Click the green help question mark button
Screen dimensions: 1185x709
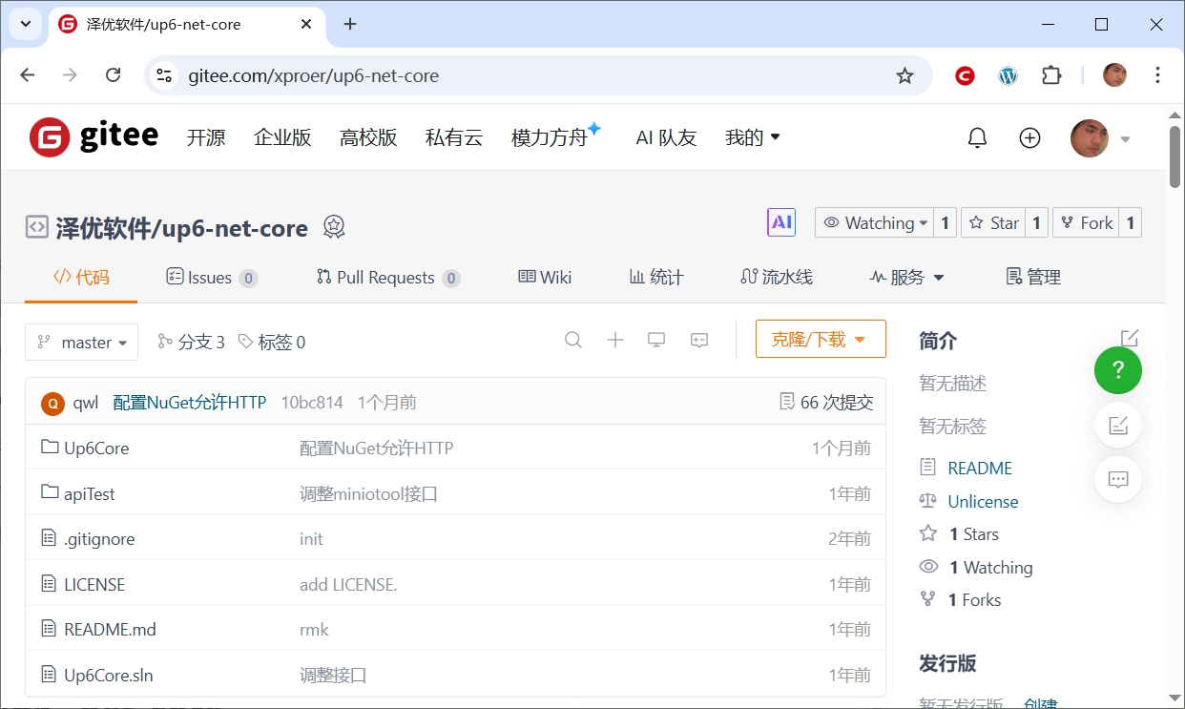point(1117,370)
